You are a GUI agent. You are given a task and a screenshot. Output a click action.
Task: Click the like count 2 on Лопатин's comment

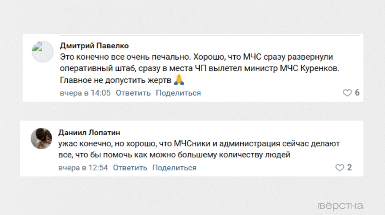[x=350, y=168]
